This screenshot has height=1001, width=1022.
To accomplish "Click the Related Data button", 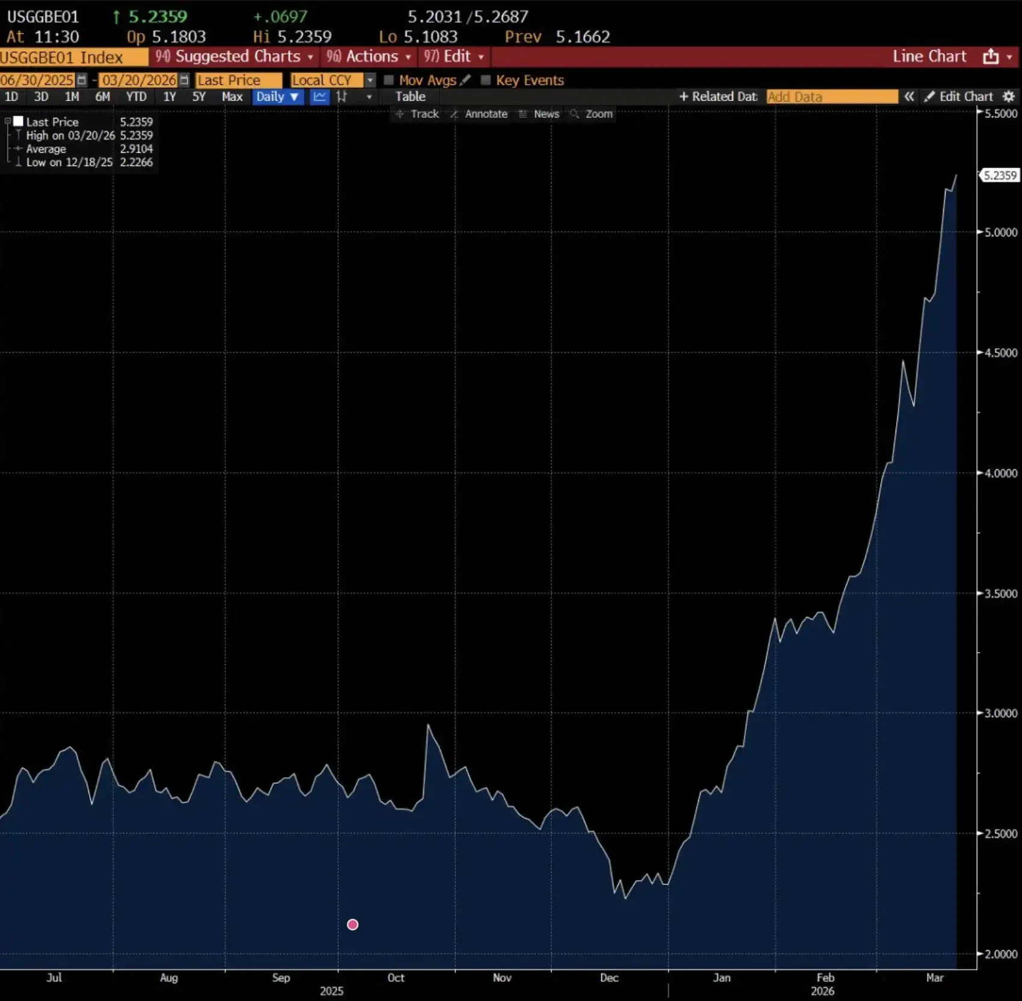I will pyautogui.click(x=717, y=96).
